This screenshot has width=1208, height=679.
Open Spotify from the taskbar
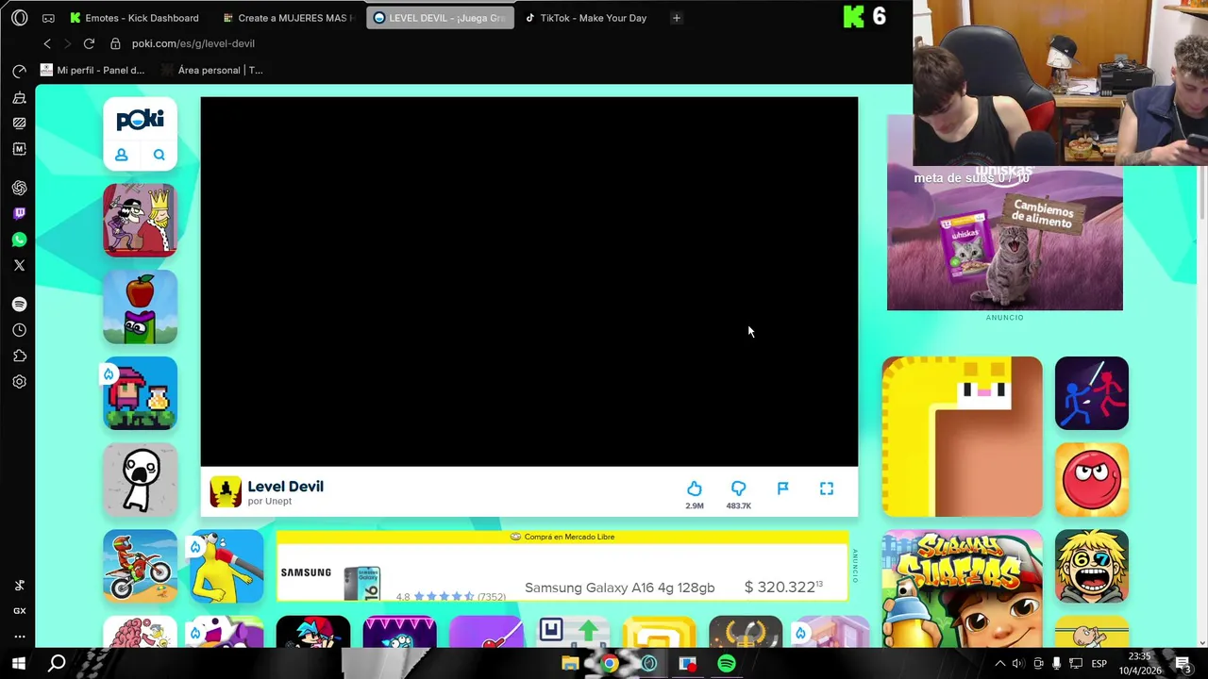[x=727, y=664]
